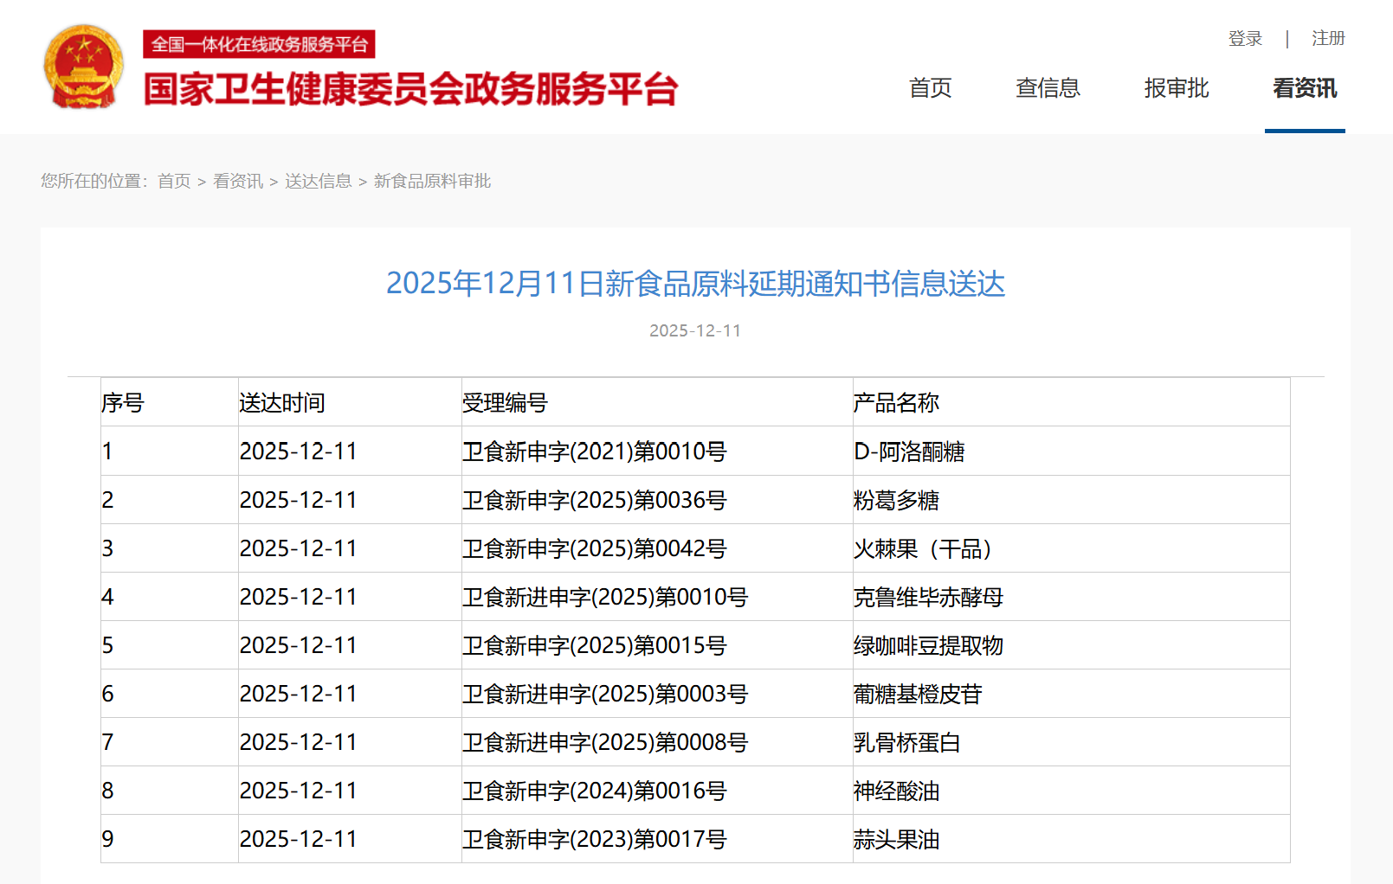Click the 绿咖啡豆提取物 product entry
This screenshot has width=1393, height=884.
tap(928, 645)
